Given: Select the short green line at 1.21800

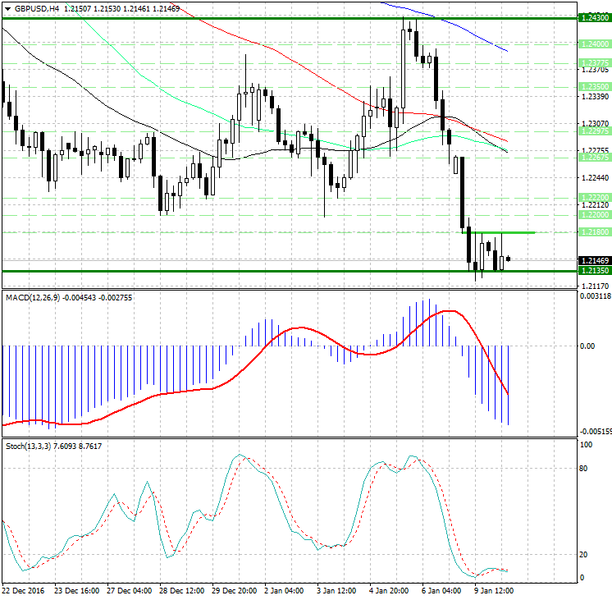Looking at the screenshot, I should (x=500, y=232).
